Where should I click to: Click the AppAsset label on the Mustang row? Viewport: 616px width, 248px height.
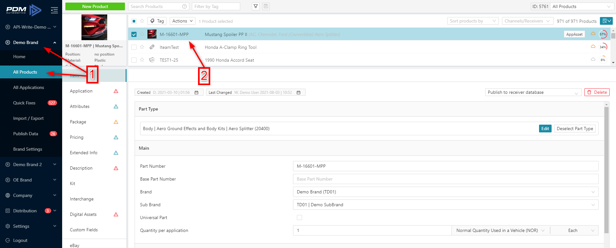[x=574, y=34]
